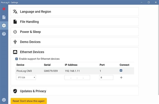159x104 pixels.
Task: Uncheck Connect box for PicoLog CM3
Action: (121, 71)
